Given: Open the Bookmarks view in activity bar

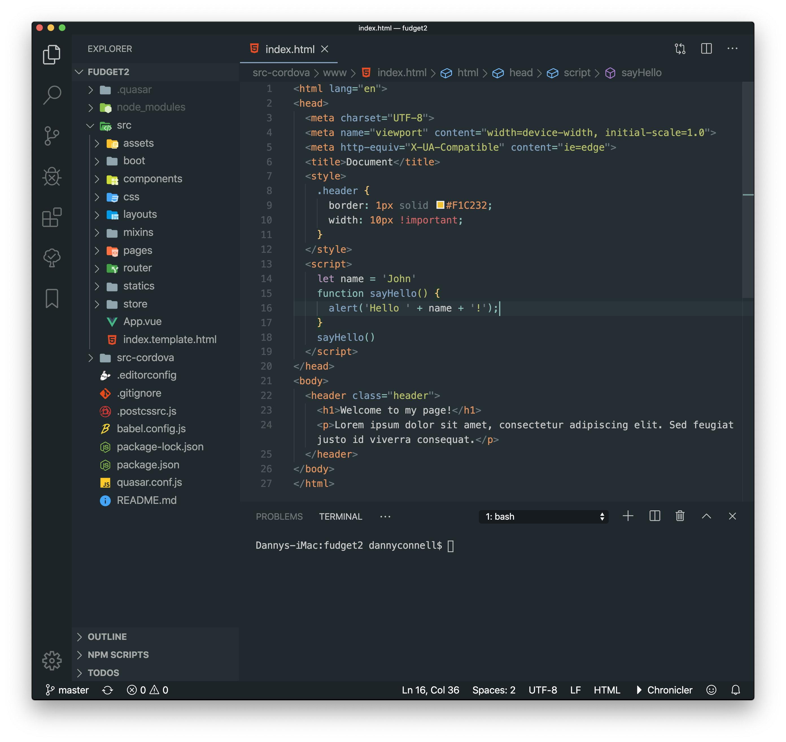Looking at the screenshot, I should (x=52, y=298).
